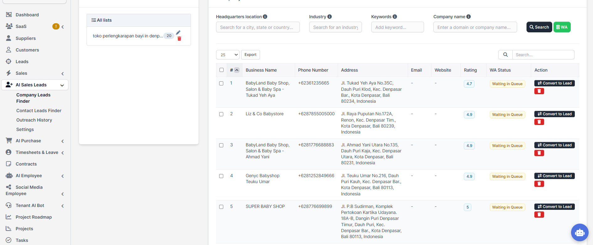This screenshot has height=245, width=593.
Task: Click the Industry search field
Action: pos(336,27)
